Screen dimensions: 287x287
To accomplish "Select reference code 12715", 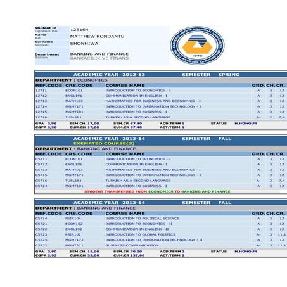I will [41, 112].
